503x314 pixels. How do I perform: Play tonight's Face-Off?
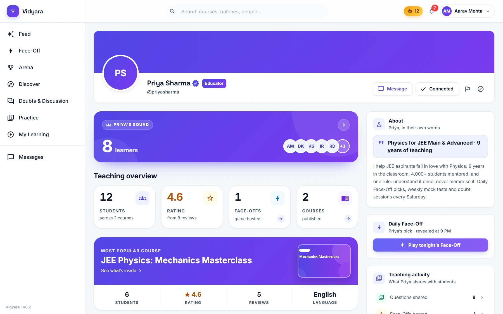(x=430, y=245)
